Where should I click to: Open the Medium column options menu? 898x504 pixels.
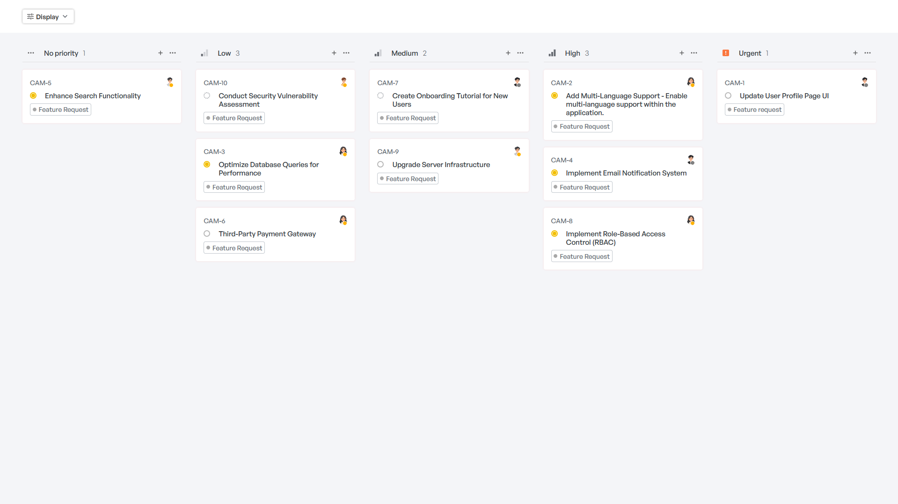(520, 53)
